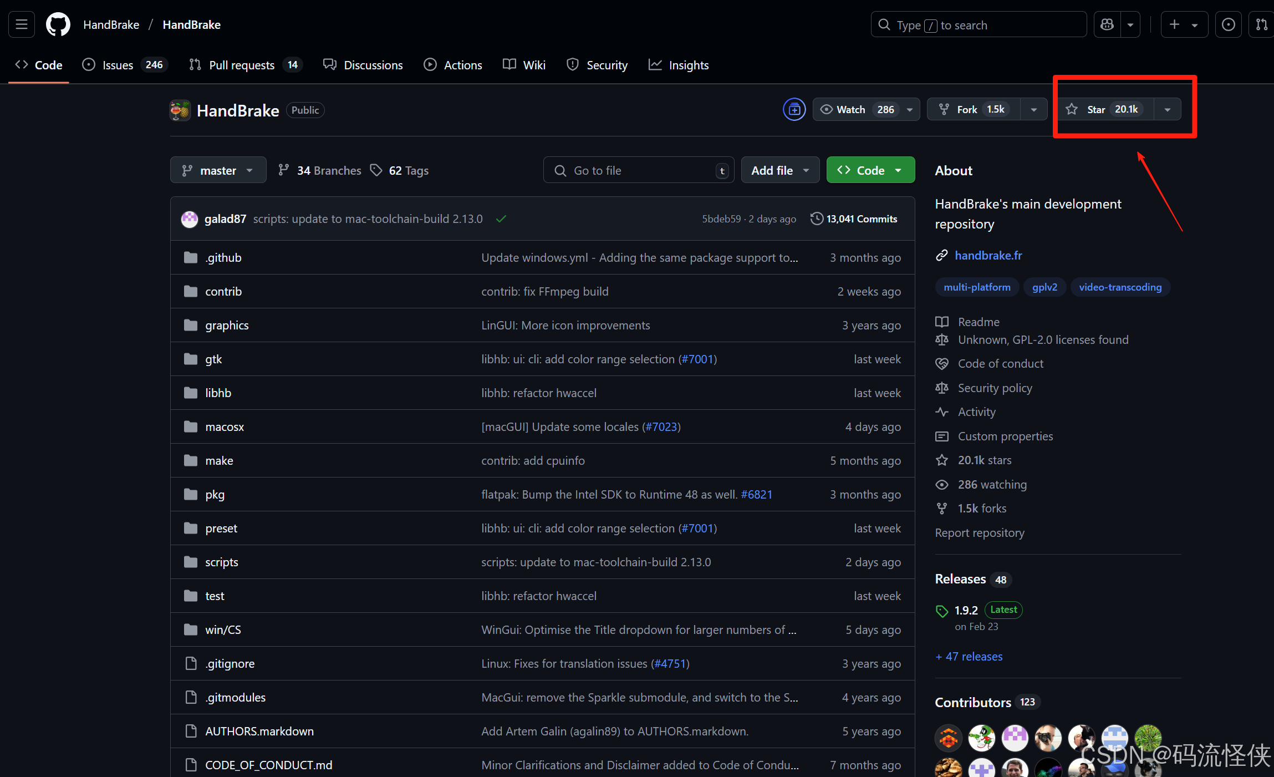Switch to the Pull requests tab

point(246,65)
